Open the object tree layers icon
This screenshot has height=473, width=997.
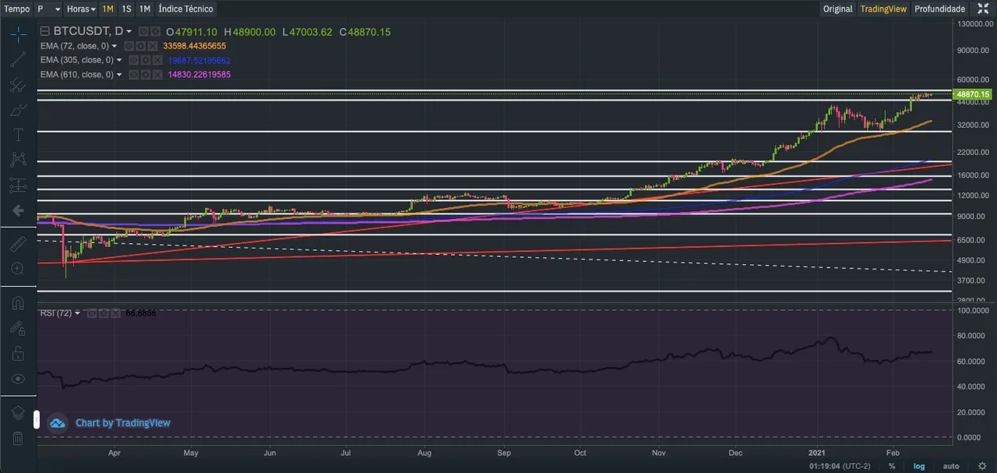18,412
